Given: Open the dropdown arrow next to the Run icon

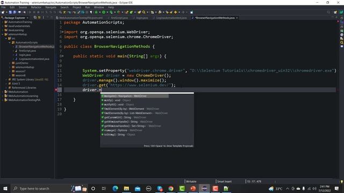Looking at the screenshot, I should [107, 12].
